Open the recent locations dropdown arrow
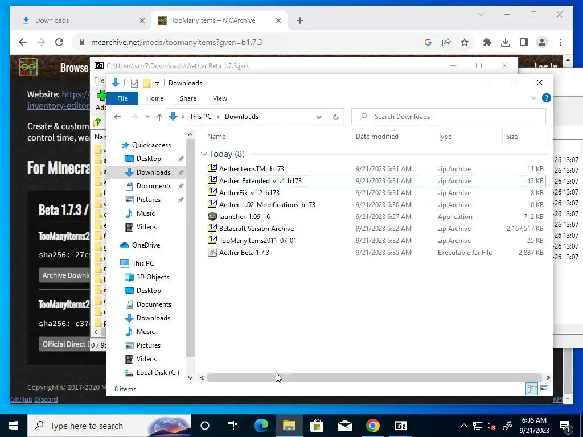 tap(147, 117)
